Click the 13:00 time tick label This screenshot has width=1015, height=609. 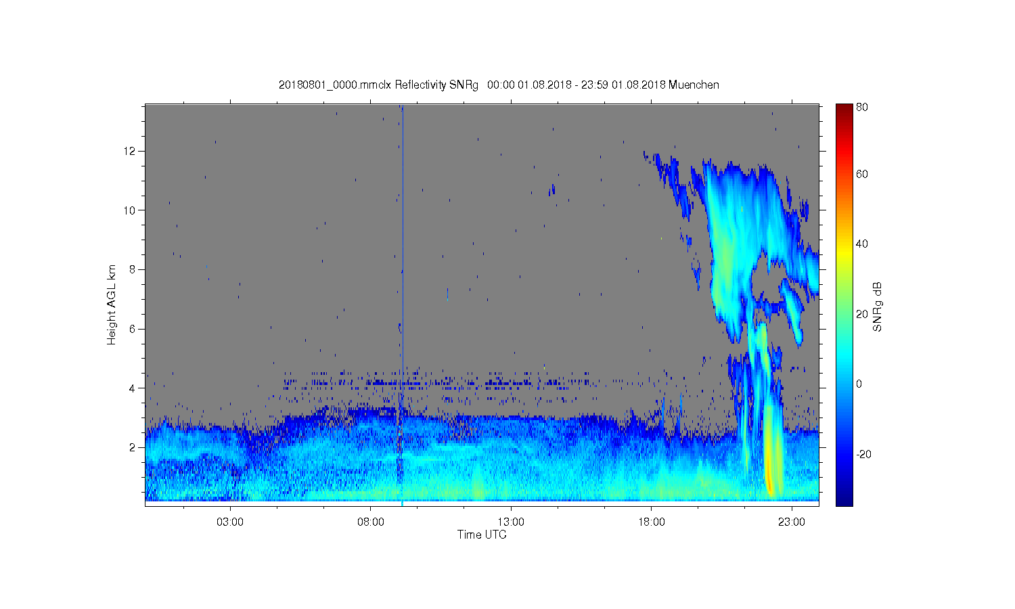point(511,522)
